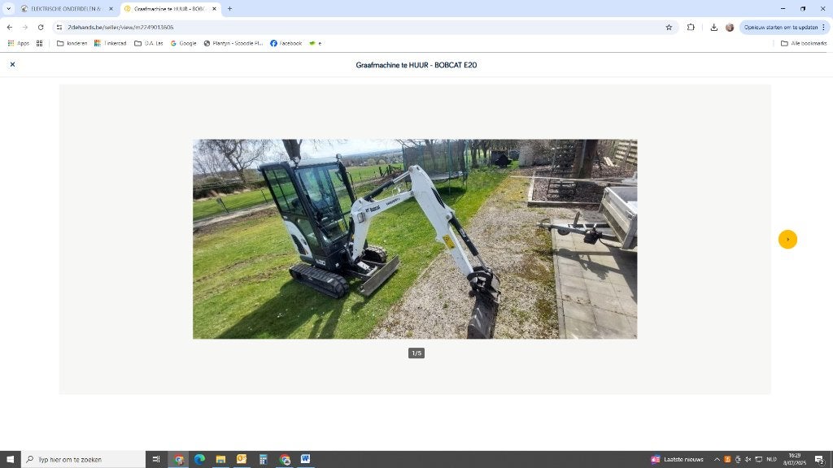
Task: Open the Tinkercad bookmark
Action: [110, 44]
